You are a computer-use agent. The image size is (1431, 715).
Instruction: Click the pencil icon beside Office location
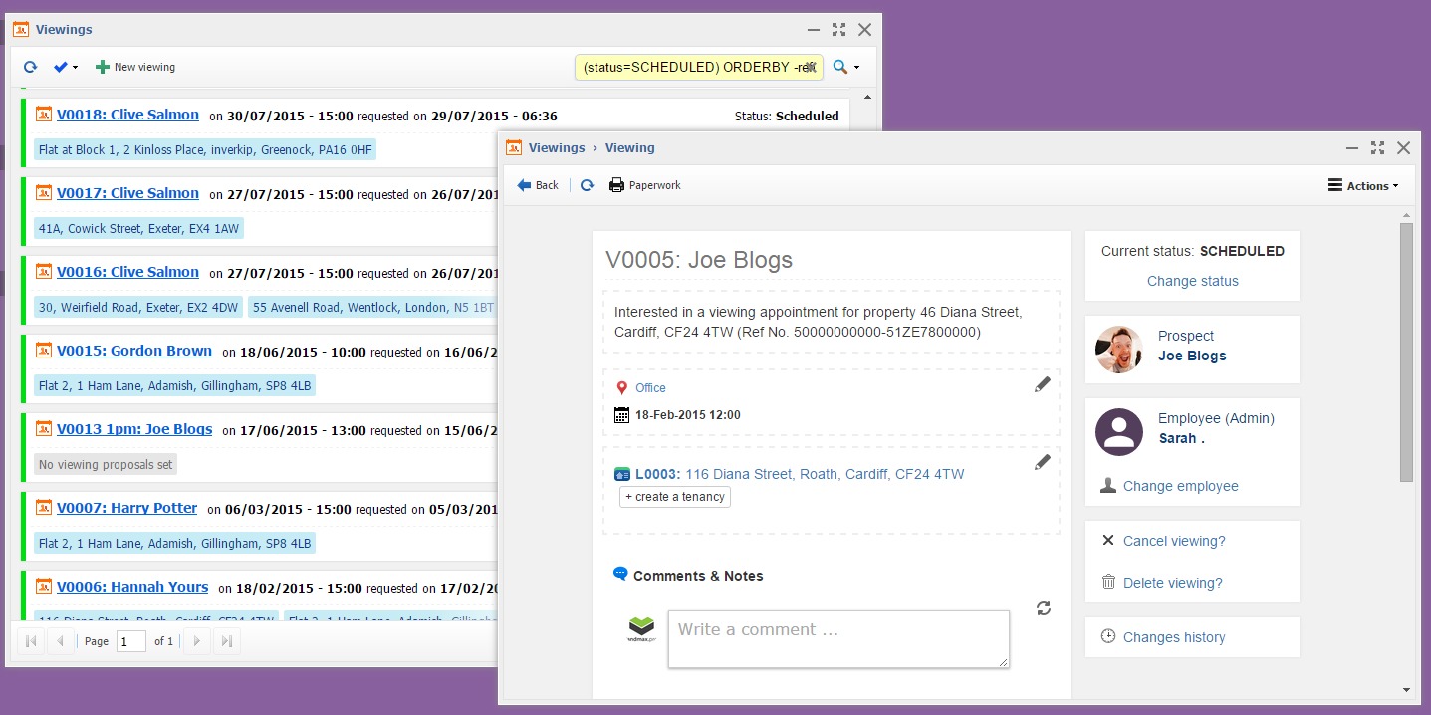1042,385
